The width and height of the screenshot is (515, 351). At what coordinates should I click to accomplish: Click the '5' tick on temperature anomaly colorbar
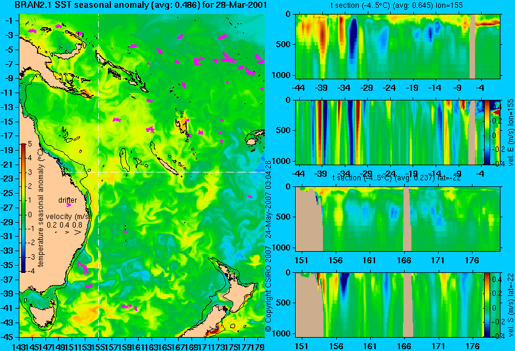[30, 143]
